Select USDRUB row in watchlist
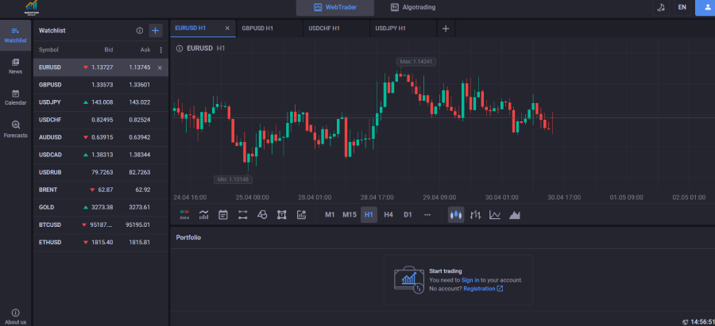Image resolution: width=715 pixels, height=326 pixels. tap(101, 173)
